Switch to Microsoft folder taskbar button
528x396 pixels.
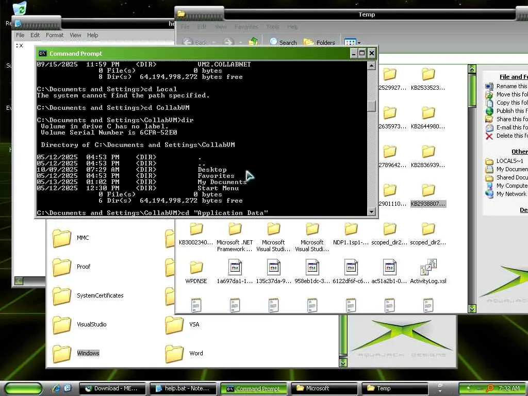point(324,389)
